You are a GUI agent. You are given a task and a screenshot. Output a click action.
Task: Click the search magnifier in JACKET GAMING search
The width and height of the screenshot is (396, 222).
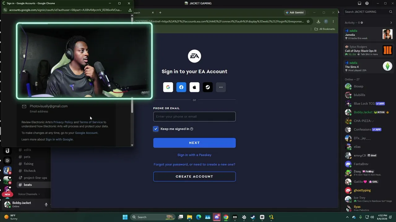[391, 12]
